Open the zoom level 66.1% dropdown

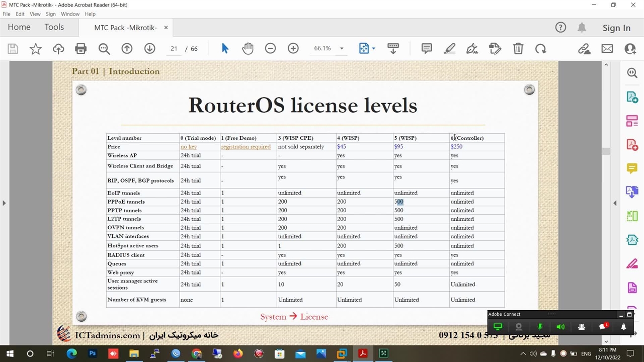[342, 49]
